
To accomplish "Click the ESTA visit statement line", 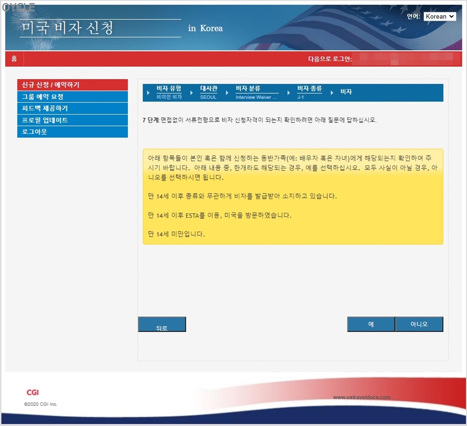I will pos(219,215).
